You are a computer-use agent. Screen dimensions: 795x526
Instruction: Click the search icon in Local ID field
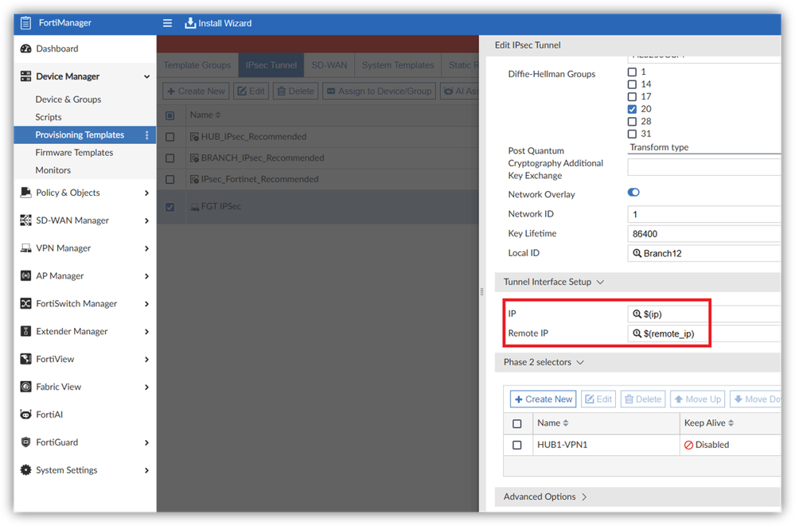(x=637, y=253)
